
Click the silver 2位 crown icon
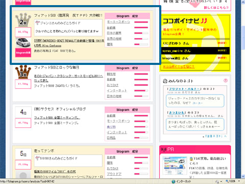tap(23, 19)
